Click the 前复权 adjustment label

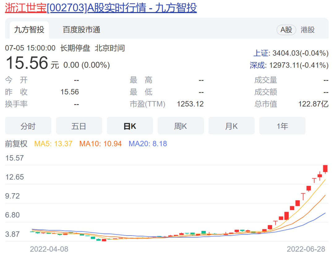tap(16, 144)
